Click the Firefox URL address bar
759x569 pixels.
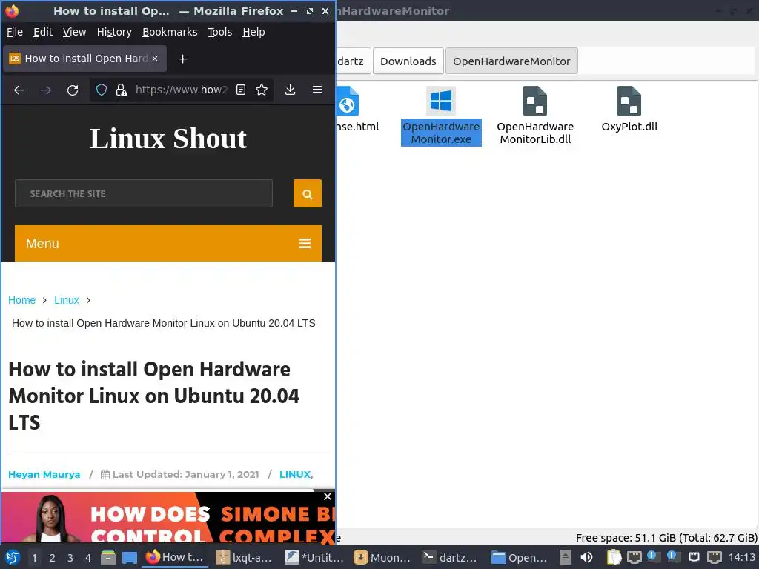coord(181,90)
